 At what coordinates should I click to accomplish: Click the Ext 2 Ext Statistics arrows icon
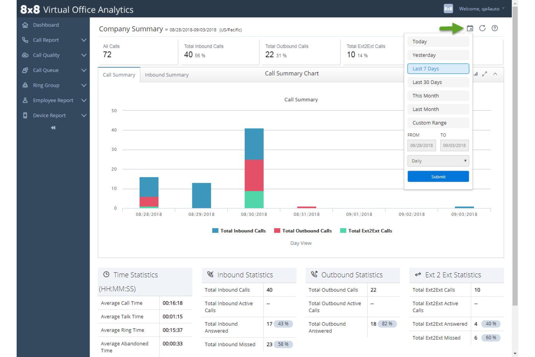point(418,275)
